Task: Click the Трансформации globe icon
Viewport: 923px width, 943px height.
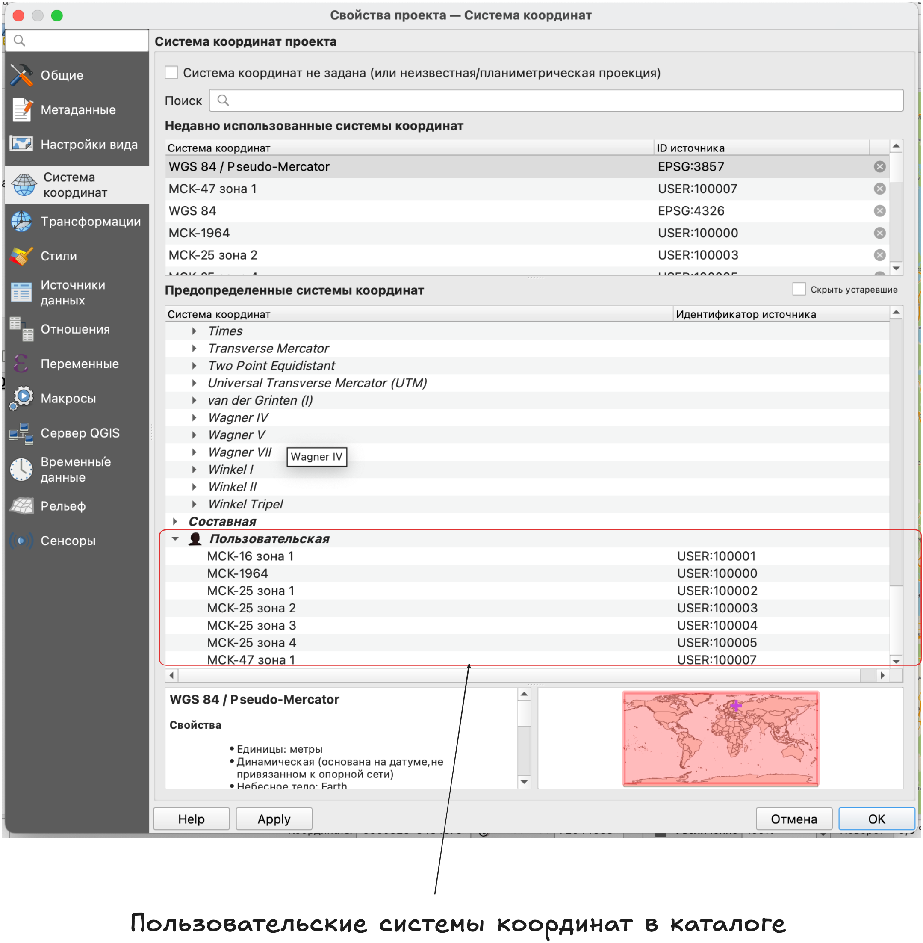Action: pyautogui.click(x=21, y=222)
